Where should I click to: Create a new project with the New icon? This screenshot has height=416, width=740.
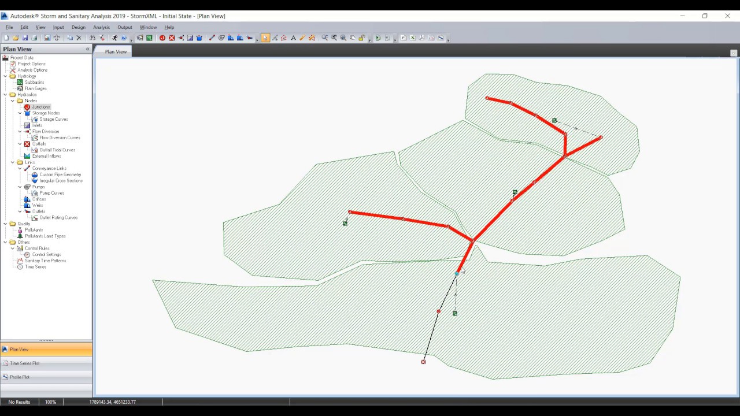(x=6, y=38)
